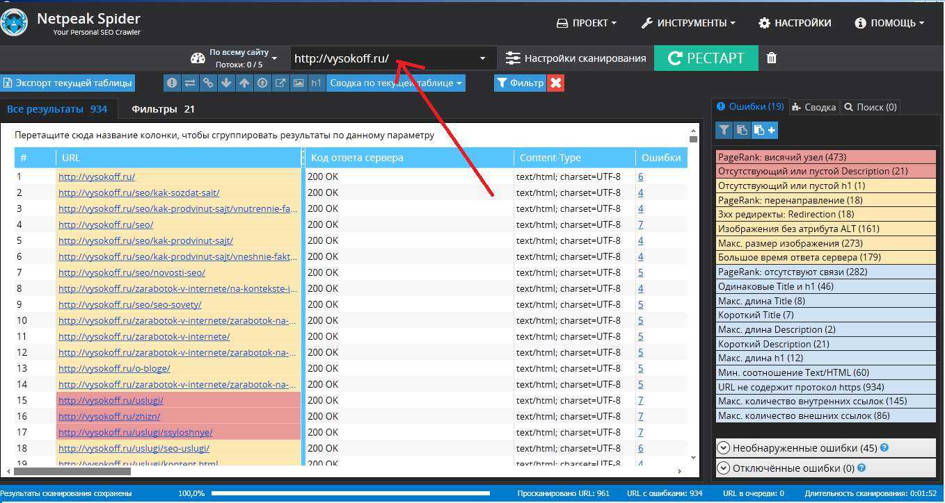Select Макс. количество внешних ссылок (86)
This screenshot has height=503, width=945.
pos(826,416)
